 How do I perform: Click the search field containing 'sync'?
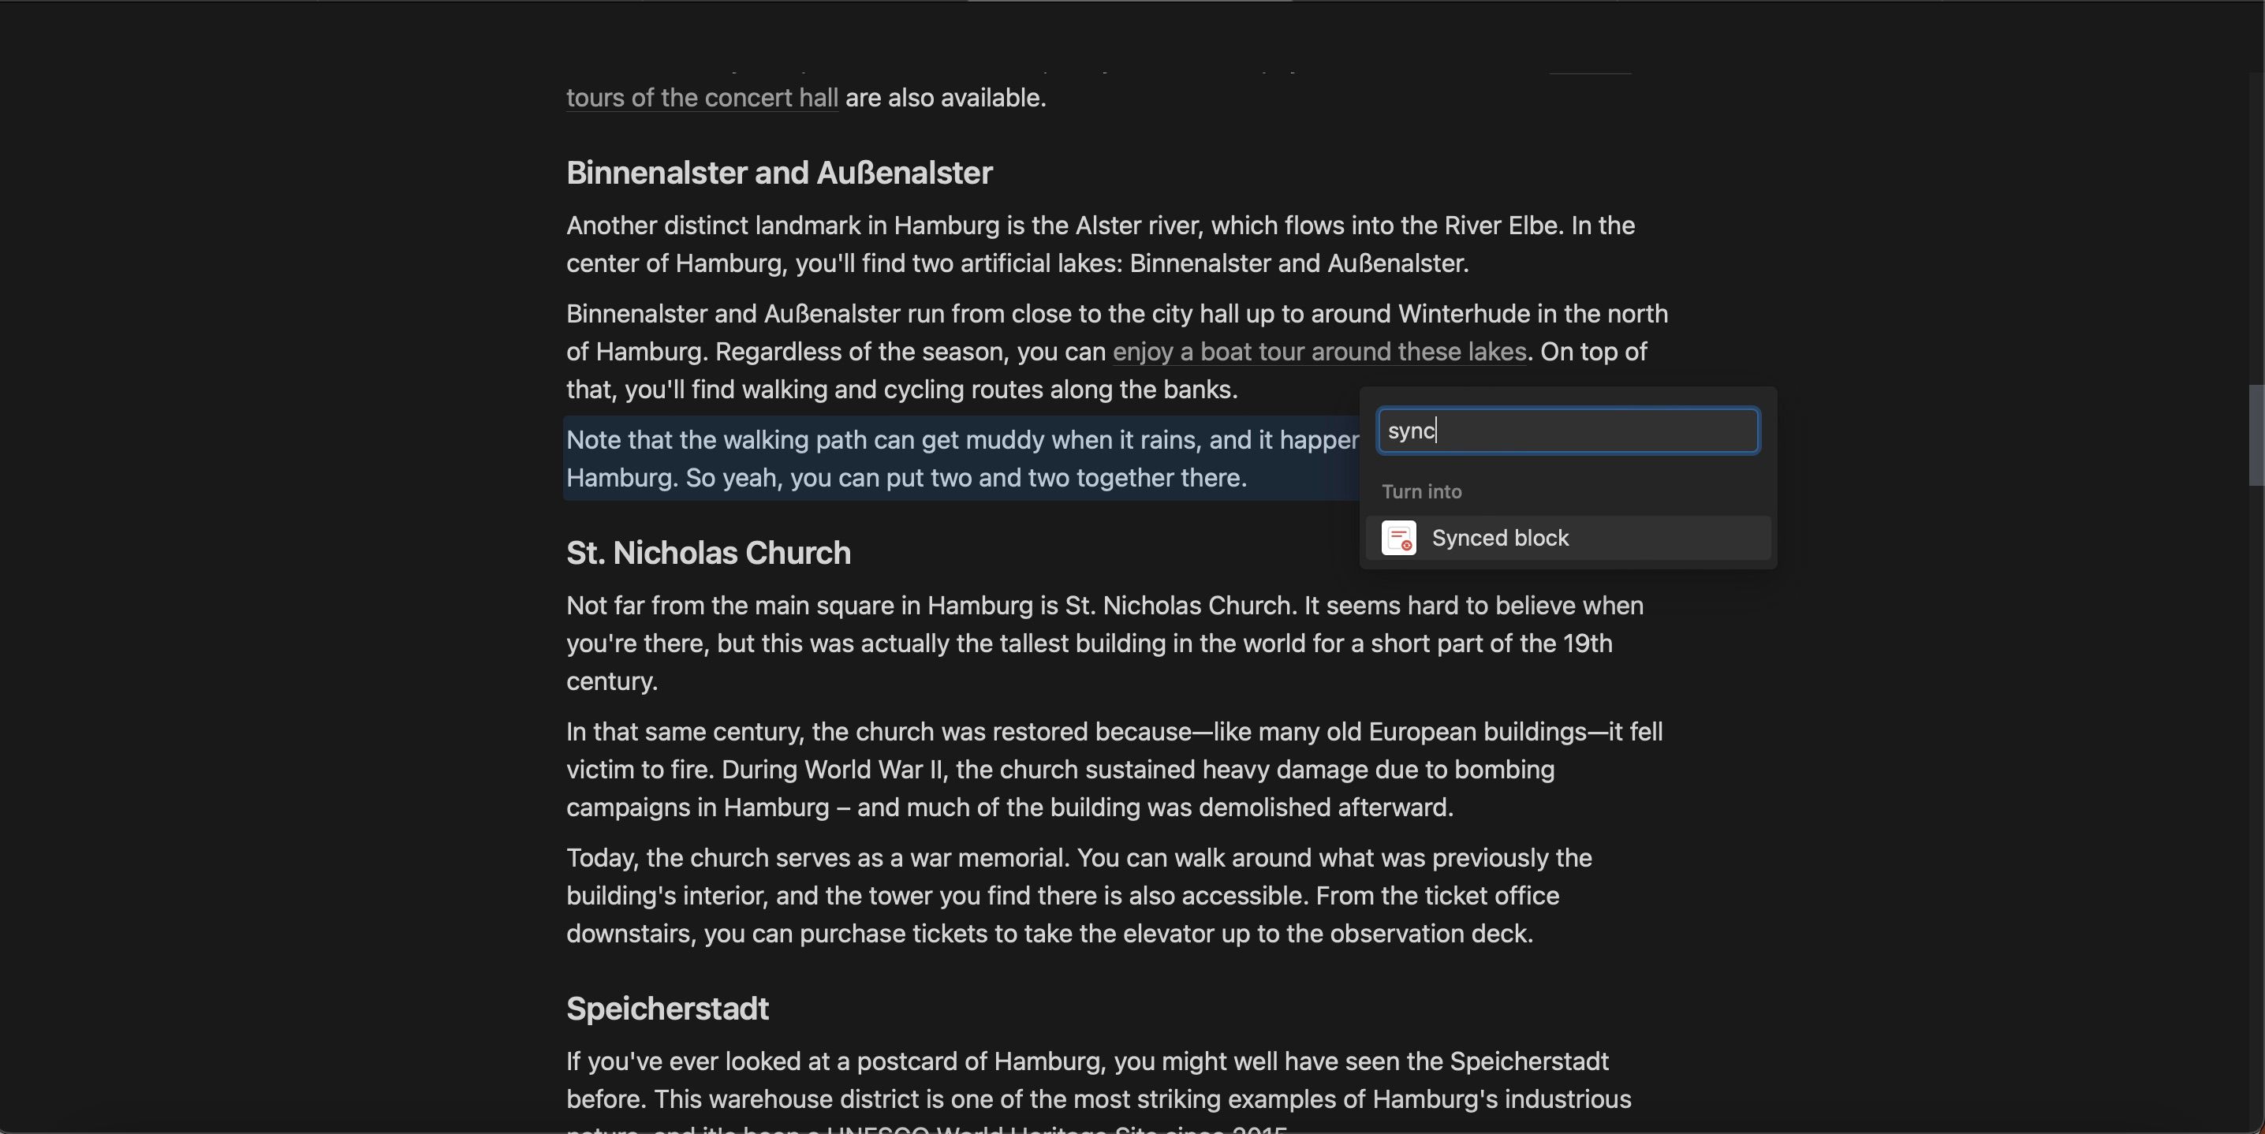coord(1567,431)
